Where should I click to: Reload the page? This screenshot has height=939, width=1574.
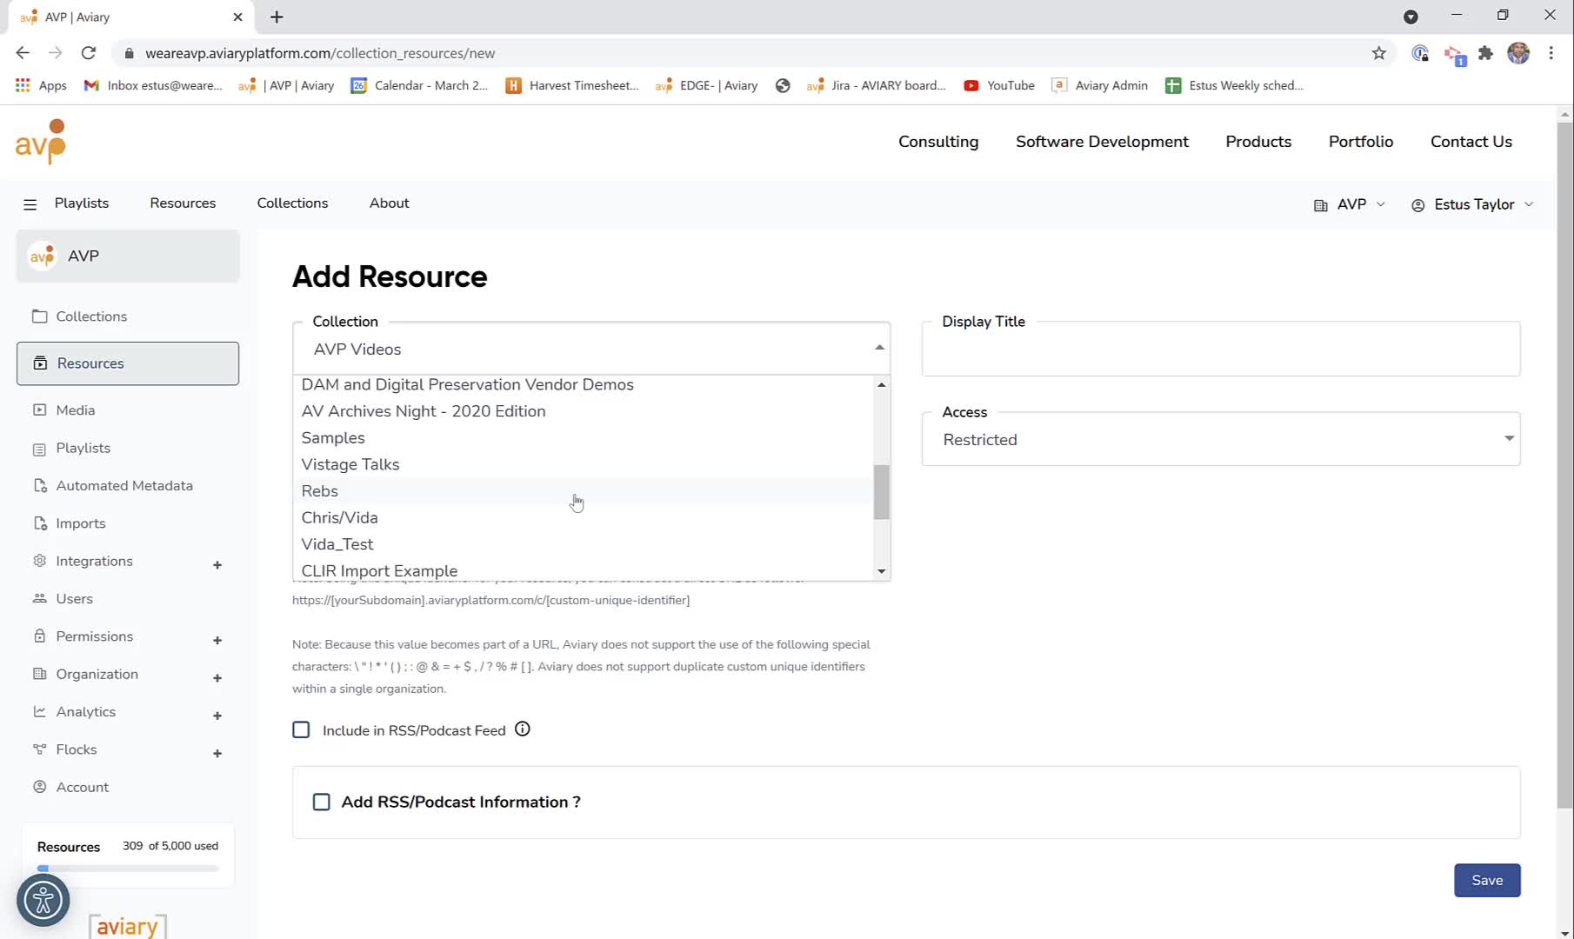pyautogui.click(x=88, y=53)
